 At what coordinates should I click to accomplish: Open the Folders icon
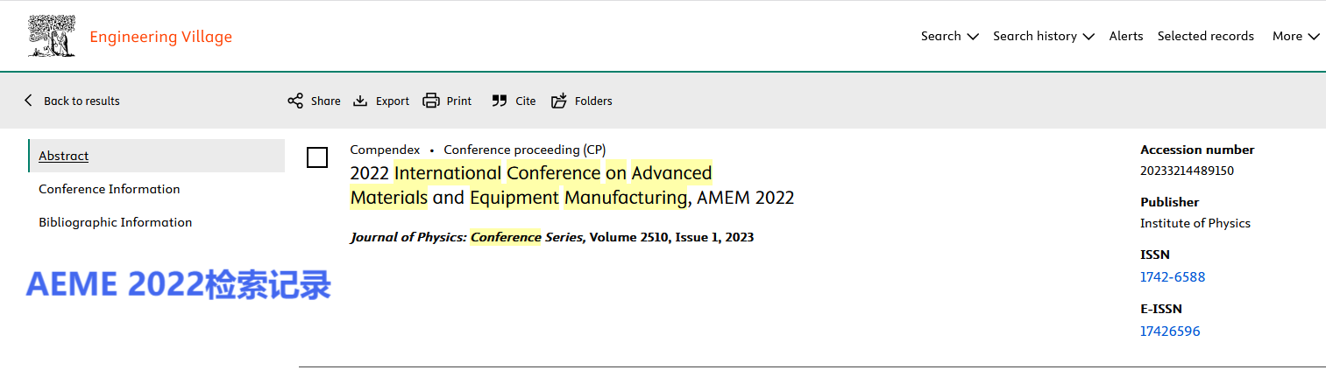pyautogui.click(x=559, y=101)
